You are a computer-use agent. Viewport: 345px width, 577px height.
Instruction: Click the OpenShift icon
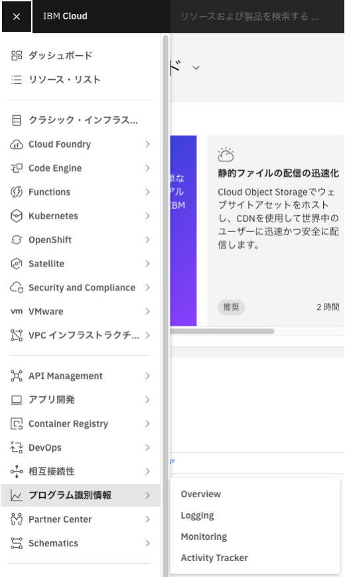click(17, 240)
